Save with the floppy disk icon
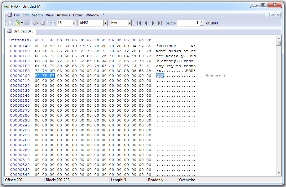The image size is (286, 187). coord(27,23)
